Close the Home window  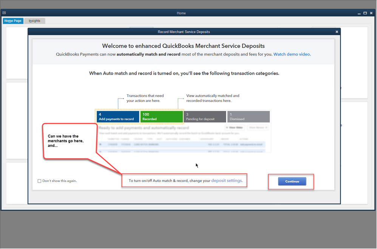click(x=371, y=13)
